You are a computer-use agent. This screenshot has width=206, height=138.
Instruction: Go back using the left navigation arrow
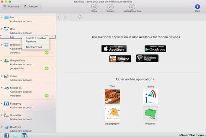pos(59,17)
